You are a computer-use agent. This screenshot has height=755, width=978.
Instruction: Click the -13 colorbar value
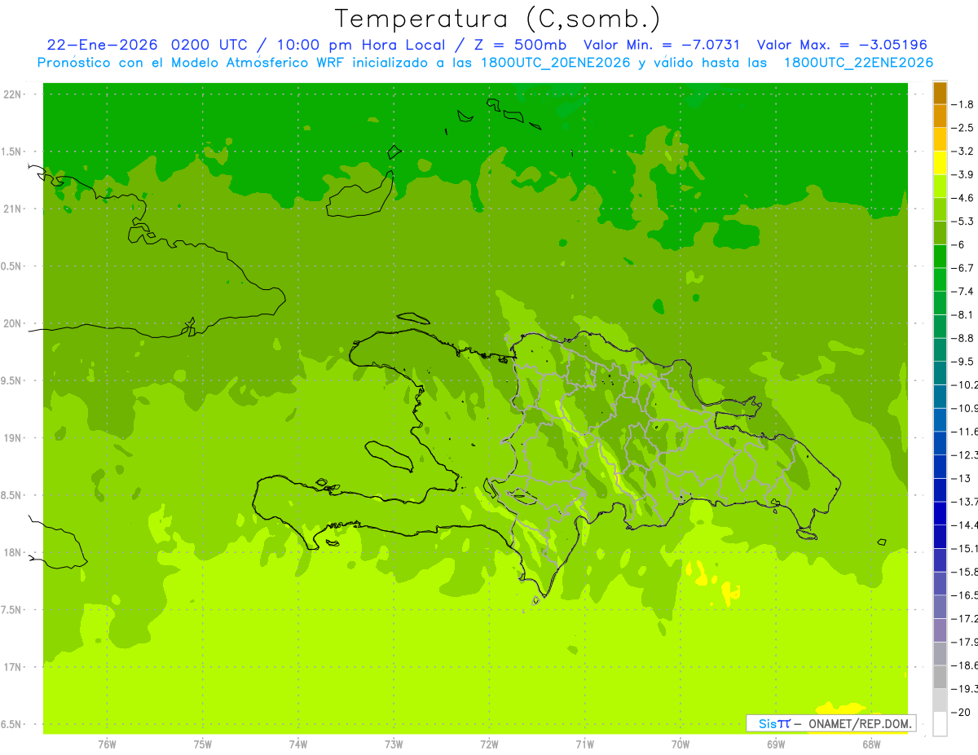(x=962, y=478)
